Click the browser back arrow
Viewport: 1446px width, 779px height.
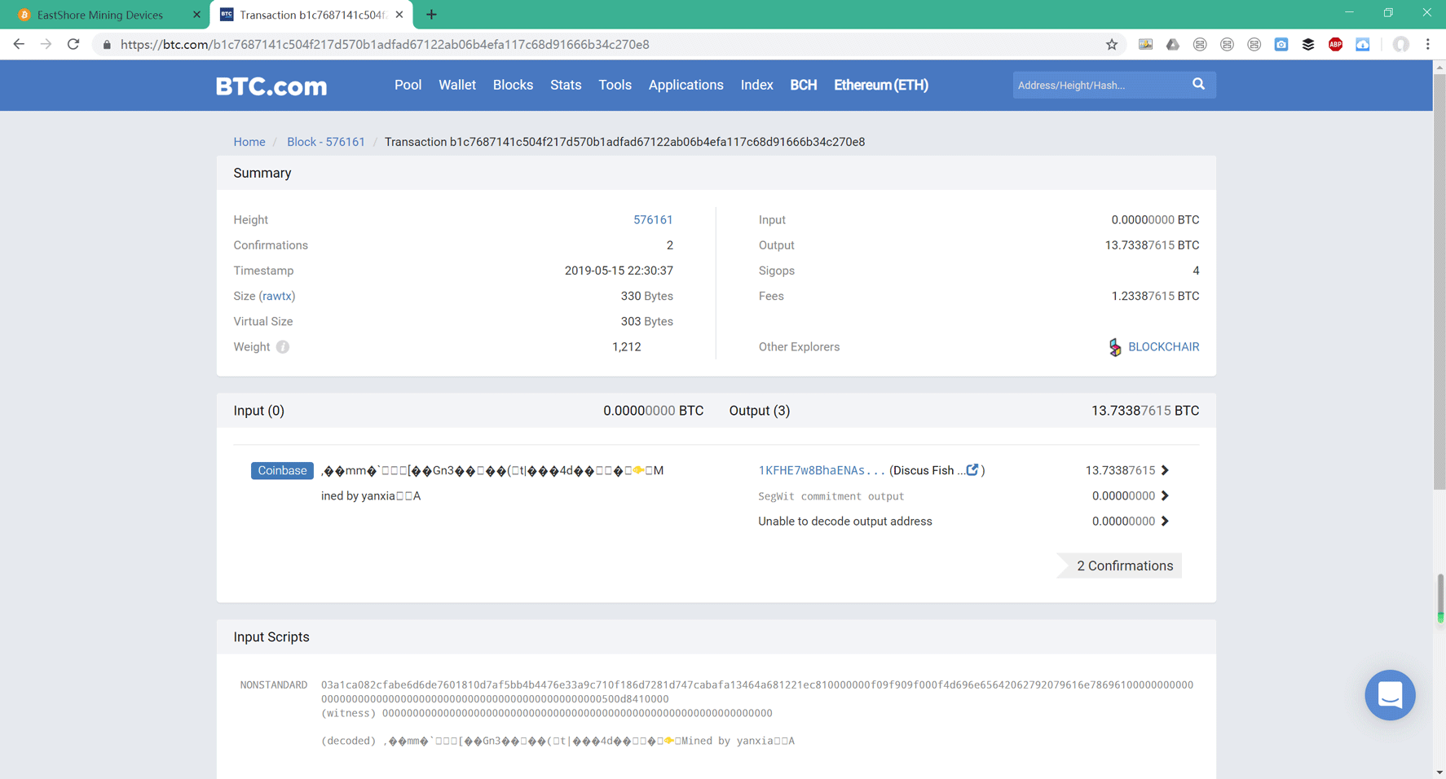click(x=19, y=44)
